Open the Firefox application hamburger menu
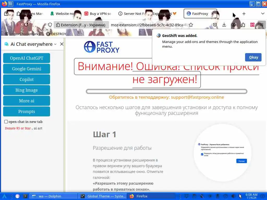Screen dimensions: 267x200 pos(262,25)
